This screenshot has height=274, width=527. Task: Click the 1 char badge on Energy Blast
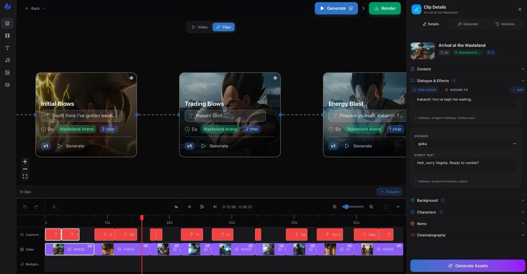(x=394, y=129)
